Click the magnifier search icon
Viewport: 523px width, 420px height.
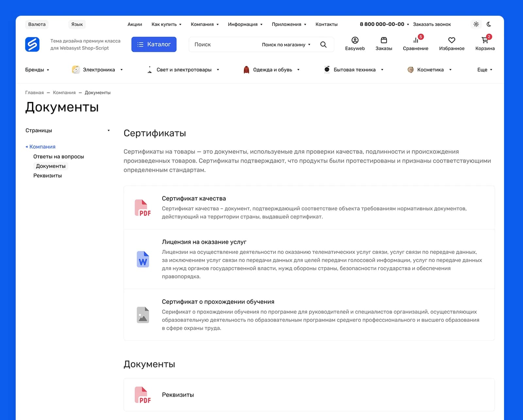coord(323,44)
